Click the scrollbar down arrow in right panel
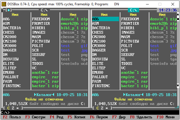180x120 pixels. coord(178,86)
